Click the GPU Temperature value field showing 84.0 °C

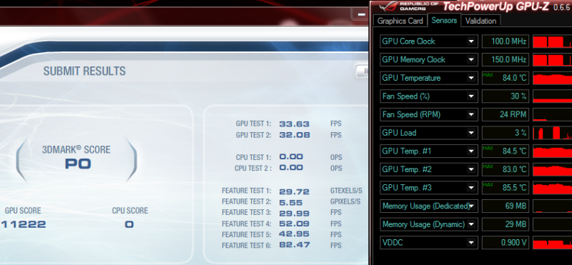(506, 78)
